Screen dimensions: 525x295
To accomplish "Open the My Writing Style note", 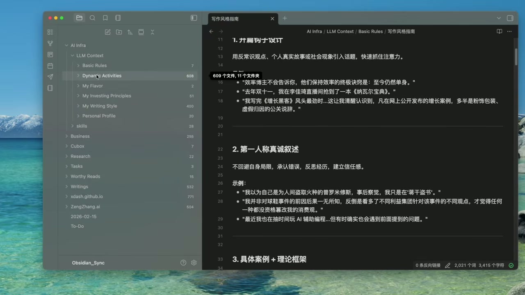I will pos(100,106).
